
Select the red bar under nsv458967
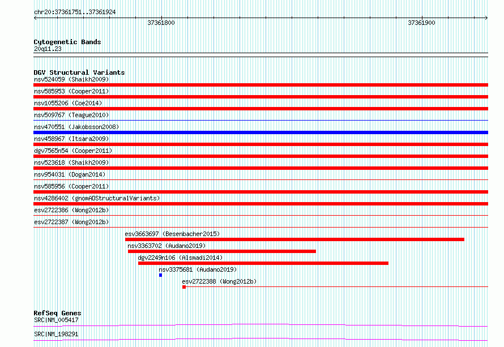(x=260, y=144)
